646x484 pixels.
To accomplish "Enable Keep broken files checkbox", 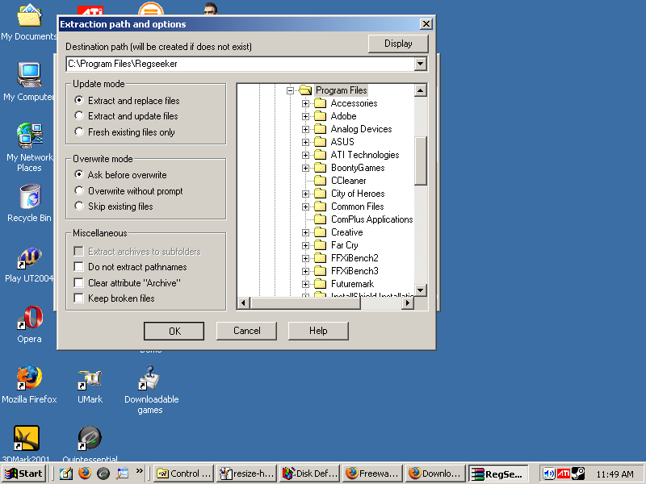I will (x=79, y=298).
